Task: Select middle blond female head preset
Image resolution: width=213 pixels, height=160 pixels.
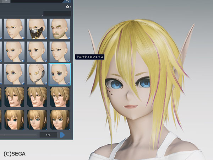Action: pos(37,120)
